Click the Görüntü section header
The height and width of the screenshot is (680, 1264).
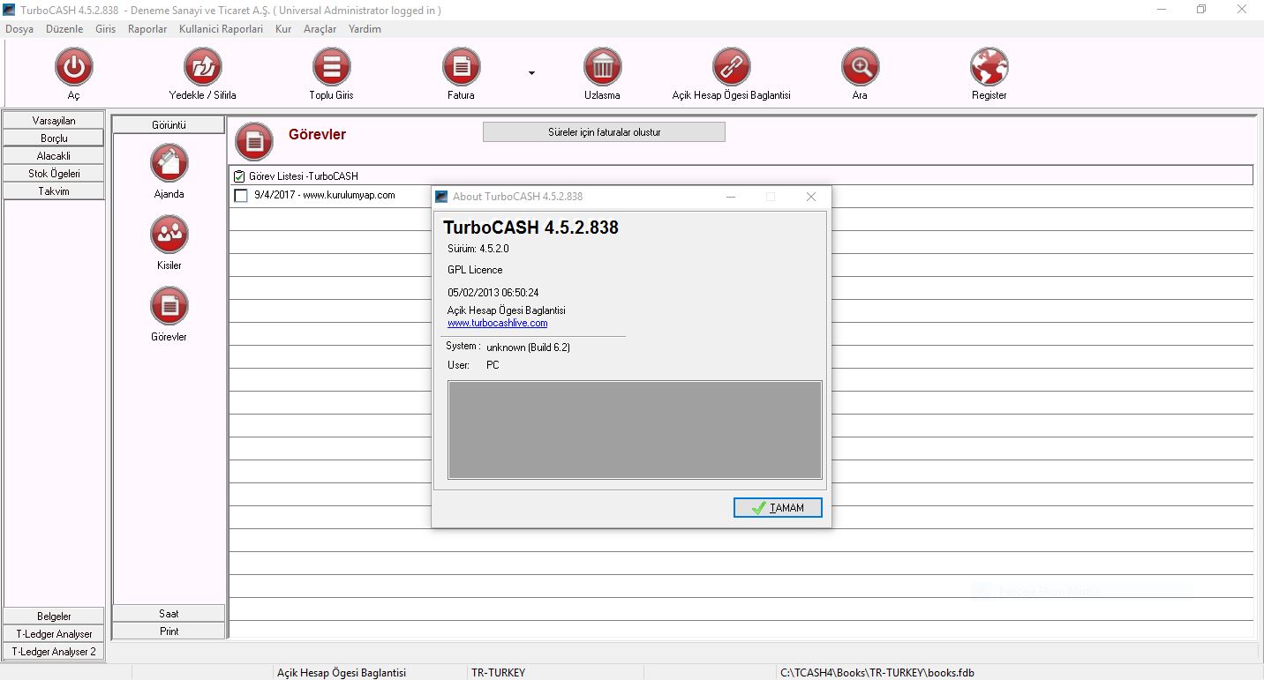click(169, 124)
